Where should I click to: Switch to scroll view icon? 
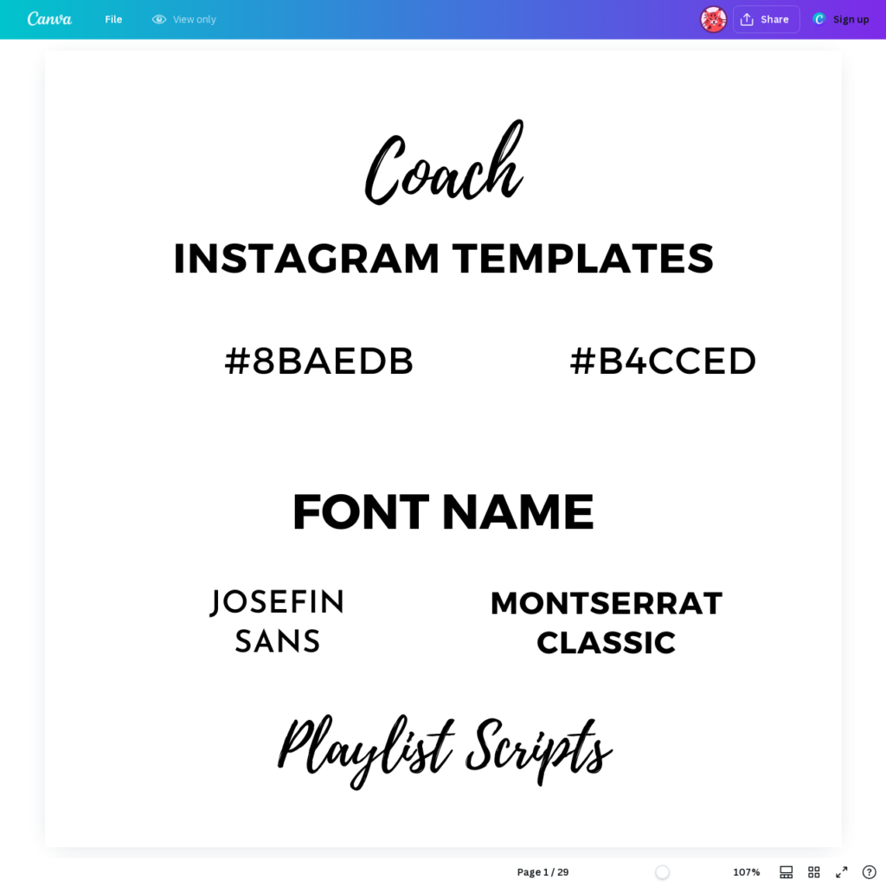(786, 872)
